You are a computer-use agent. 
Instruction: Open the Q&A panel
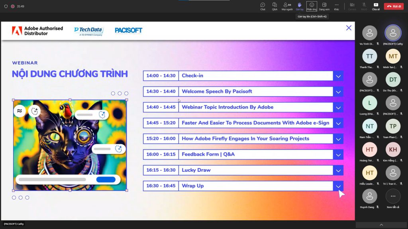(275, 6)
